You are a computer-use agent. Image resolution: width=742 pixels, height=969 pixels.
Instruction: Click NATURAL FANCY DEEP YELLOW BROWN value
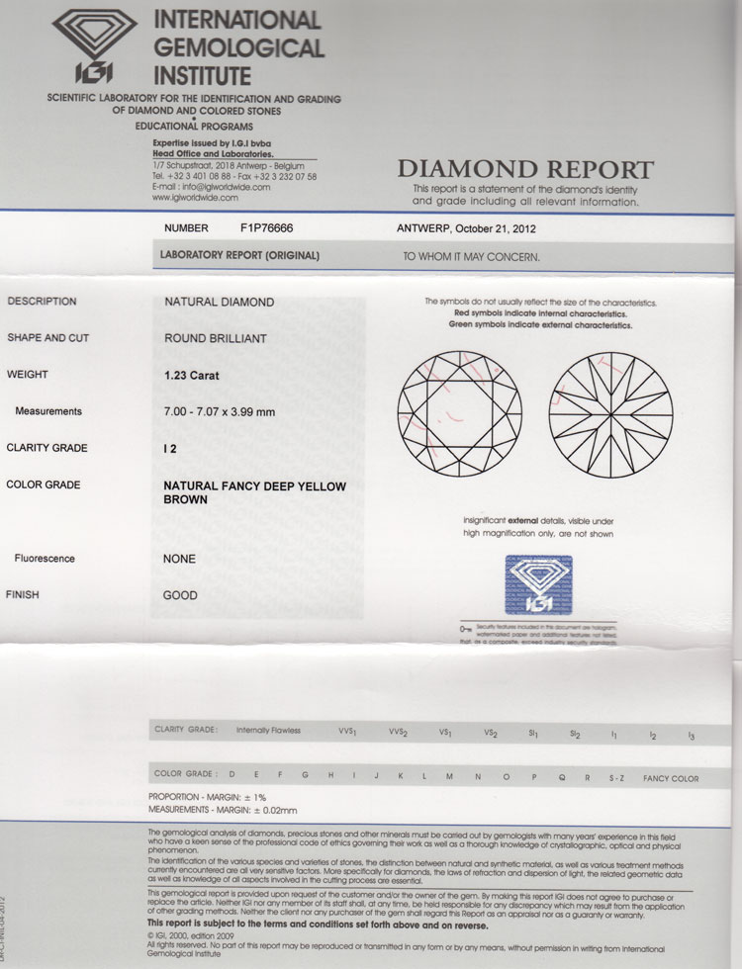pyautogui.click(x=254, y=492)
